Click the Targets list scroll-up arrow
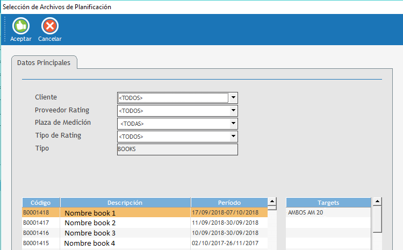The image size is (403, 250). tap(377, 202)
